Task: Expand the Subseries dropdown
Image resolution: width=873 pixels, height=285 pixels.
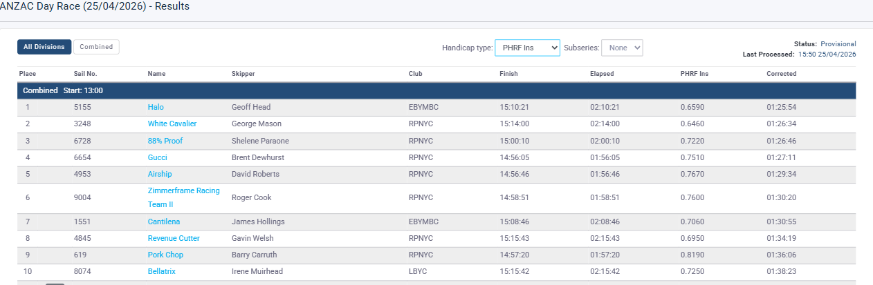Action: (x=622, y=48)
